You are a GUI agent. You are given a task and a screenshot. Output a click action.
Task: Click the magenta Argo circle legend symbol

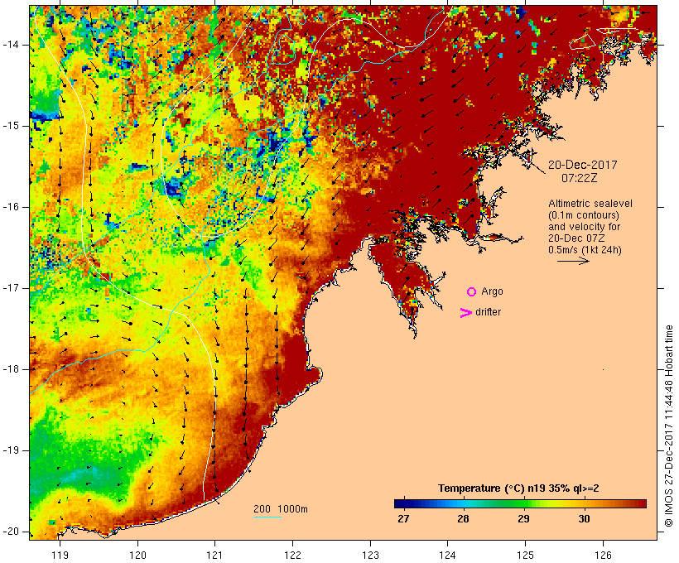tap(472, 292)
